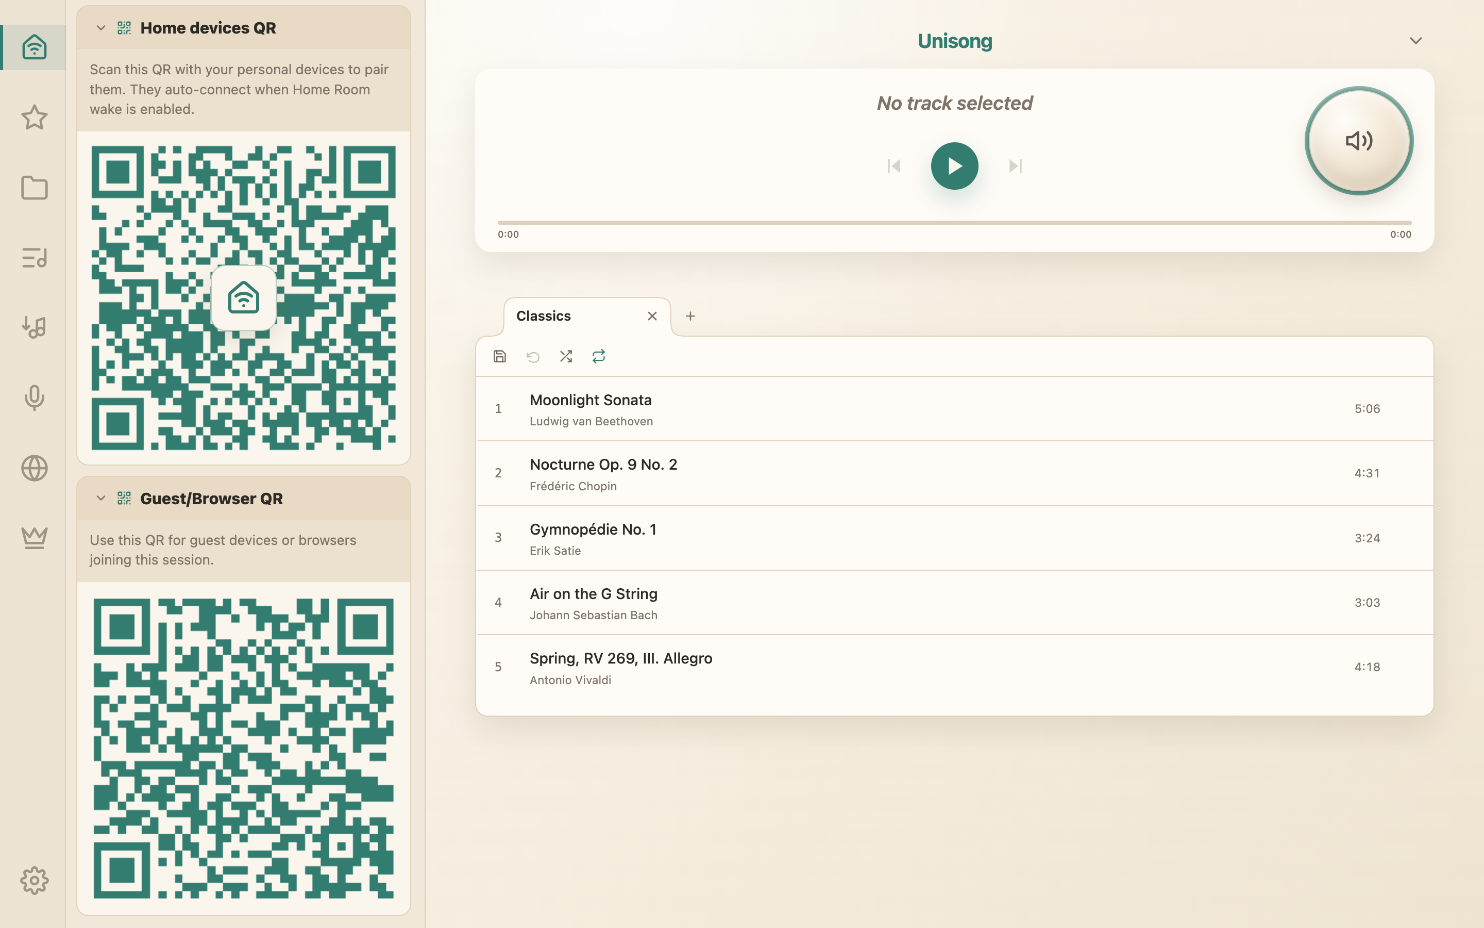Click the round volume speaker button
The width and height of the screenshot is (1484, 928).
coord(1359,141)
